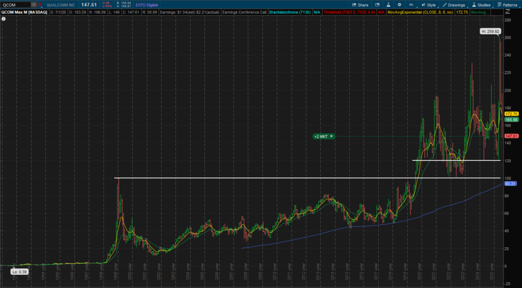Click the price axis scale icon top right
Viewport: 522px width, 288px height.
508,12
